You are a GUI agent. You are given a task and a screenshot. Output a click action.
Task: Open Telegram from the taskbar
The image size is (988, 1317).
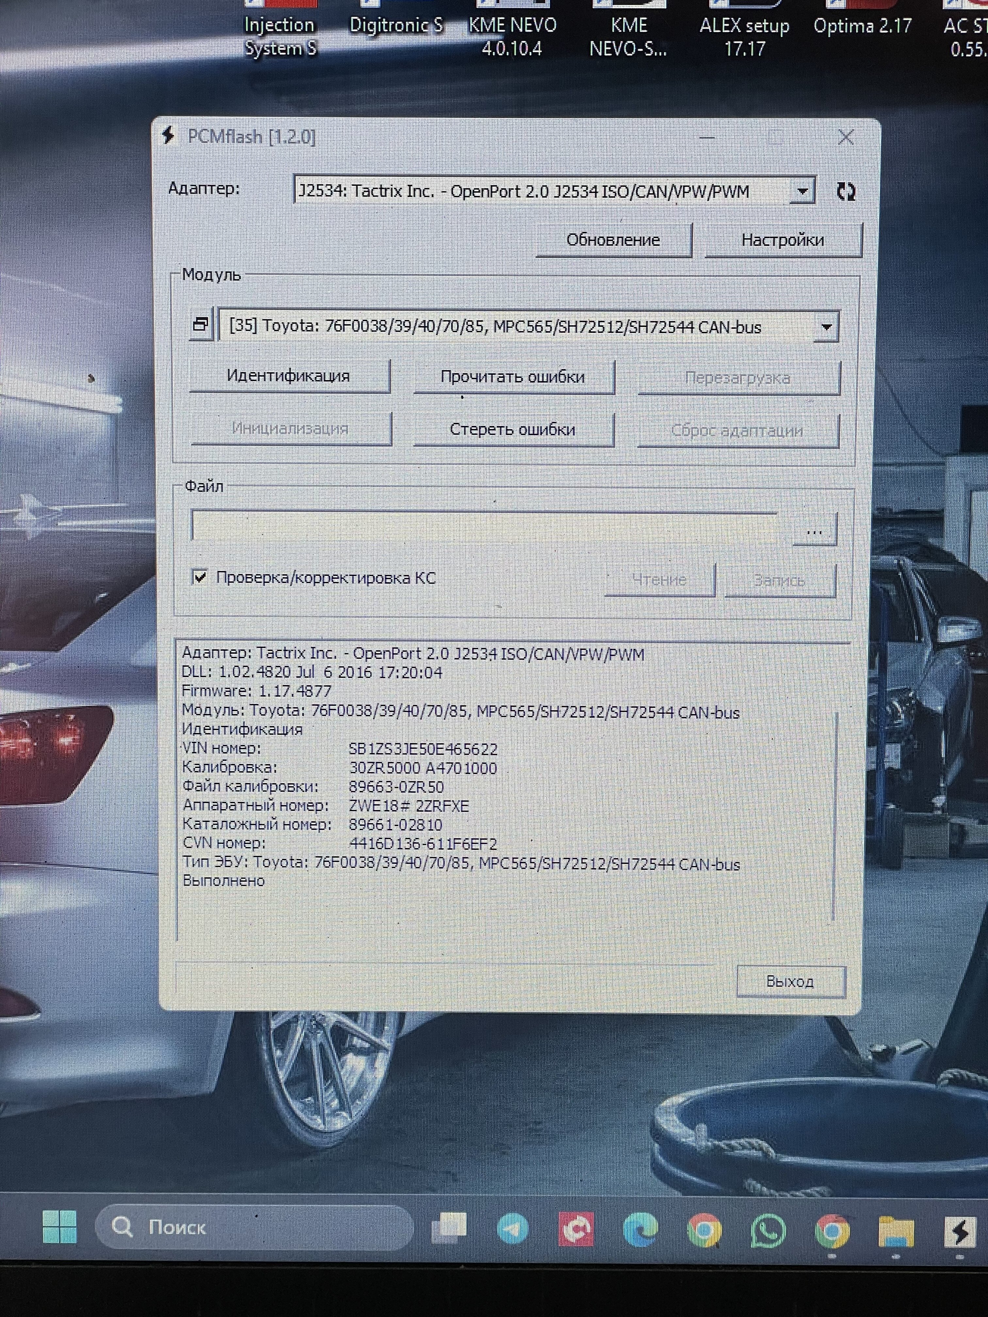point(512,1229)
